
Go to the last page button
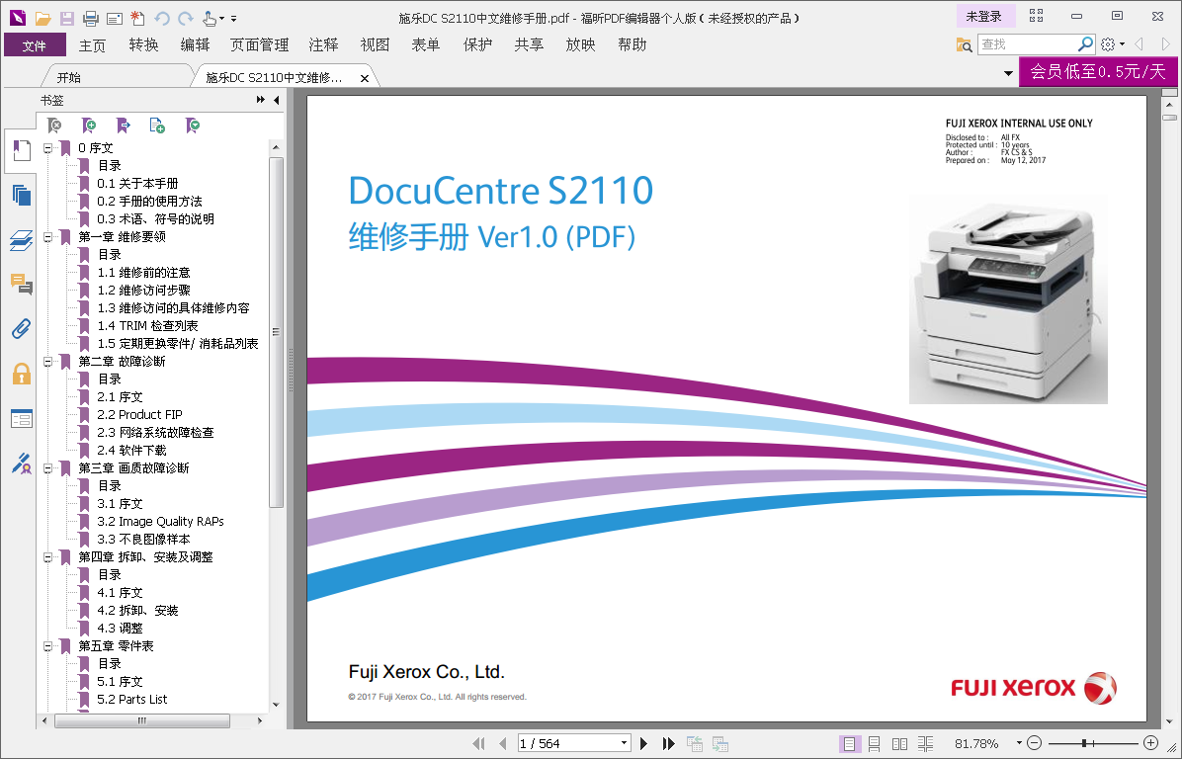tap(668, 743)
